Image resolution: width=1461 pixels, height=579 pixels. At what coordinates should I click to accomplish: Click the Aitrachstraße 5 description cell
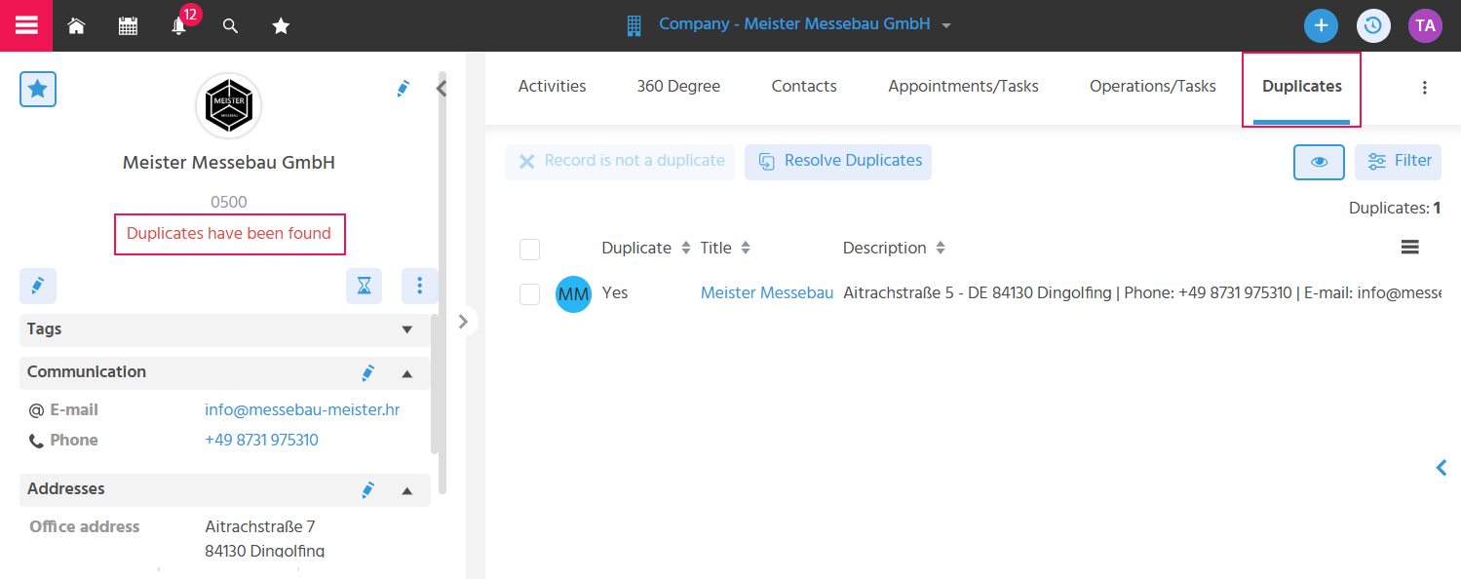1141,292
